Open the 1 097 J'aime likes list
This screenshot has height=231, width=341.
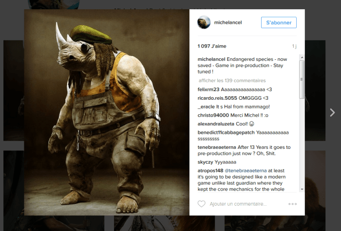click(212, 46)
